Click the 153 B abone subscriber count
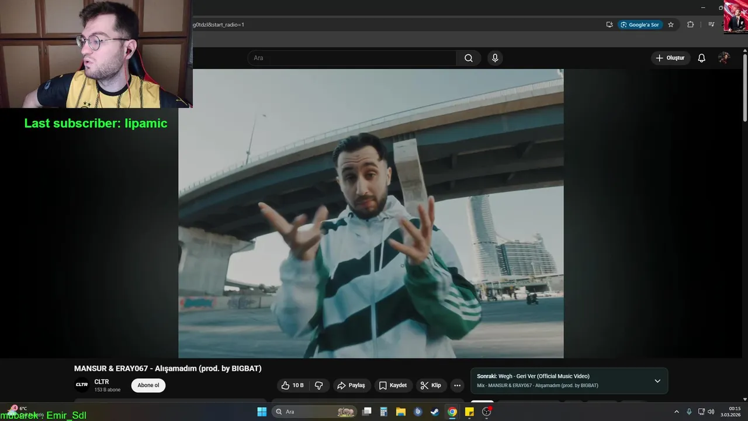The height and width of the screenshot is (421, 748). coord(108,389)
